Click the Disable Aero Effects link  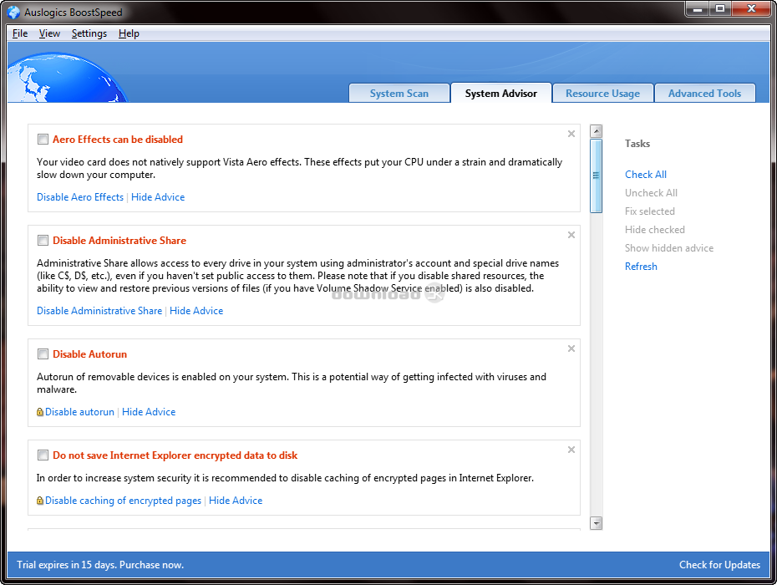[x=80, y=197]
